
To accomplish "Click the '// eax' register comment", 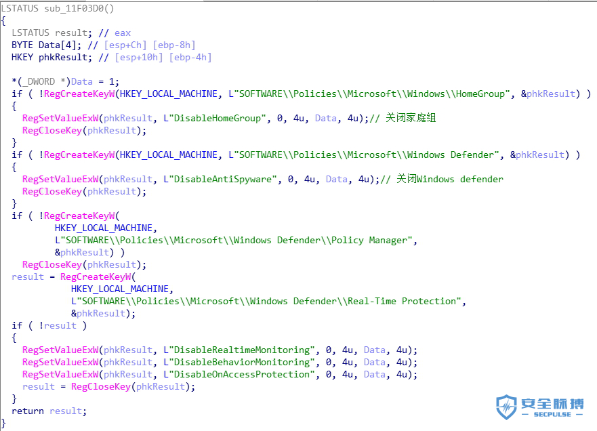I will (115, 33).
